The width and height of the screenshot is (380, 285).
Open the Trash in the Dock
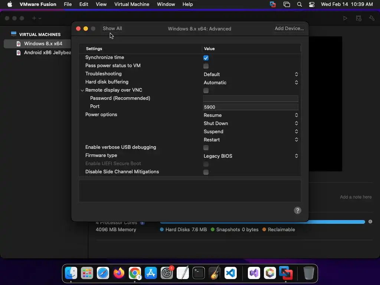tap(309, 273)
